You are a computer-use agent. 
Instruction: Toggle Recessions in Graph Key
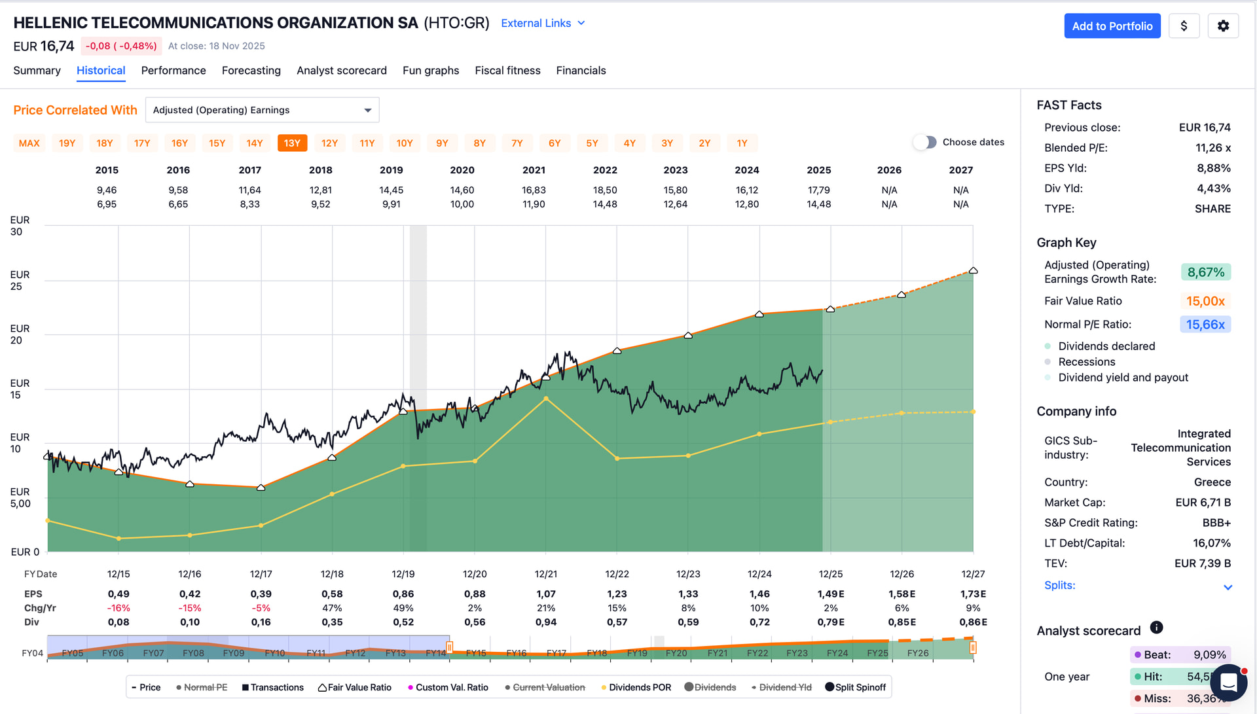click(1047, 362)
